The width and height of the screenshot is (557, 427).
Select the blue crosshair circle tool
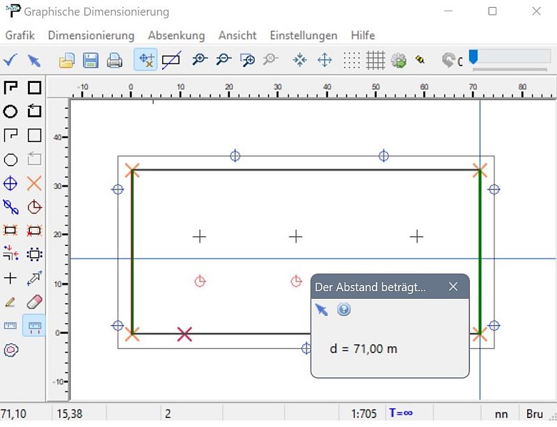(x=10, y=183)
